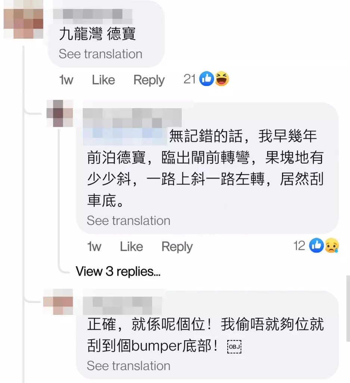Expand View 3 replies thread
Screen dimensions: 350x383
[x=118, y=271]
